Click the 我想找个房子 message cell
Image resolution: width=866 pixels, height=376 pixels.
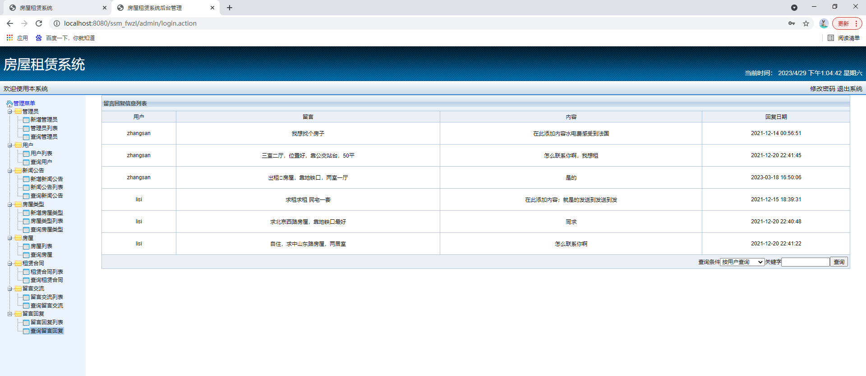(x=308, y=134)
